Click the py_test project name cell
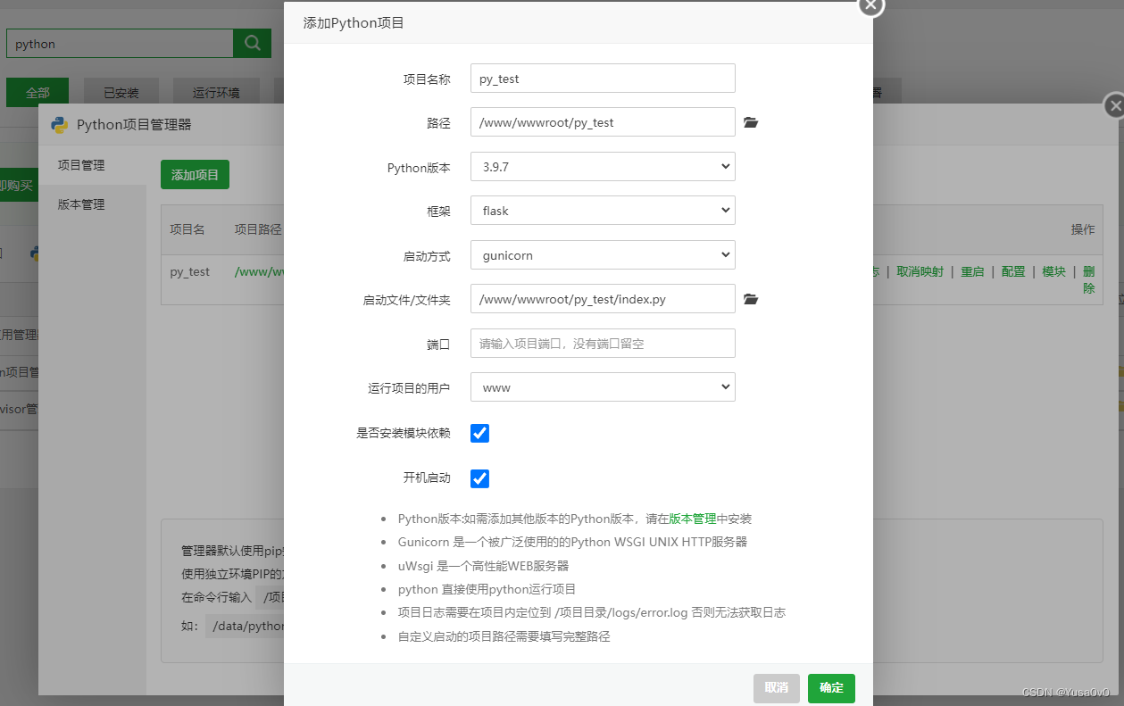The width and height of the screenshot is (1124, 706). 190,271
